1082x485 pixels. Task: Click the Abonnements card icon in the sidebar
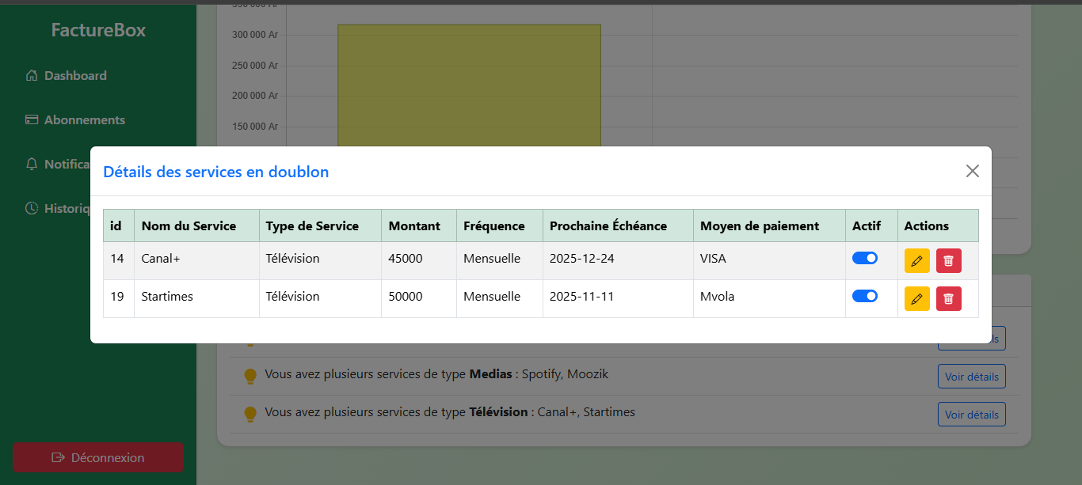point(32,120)
